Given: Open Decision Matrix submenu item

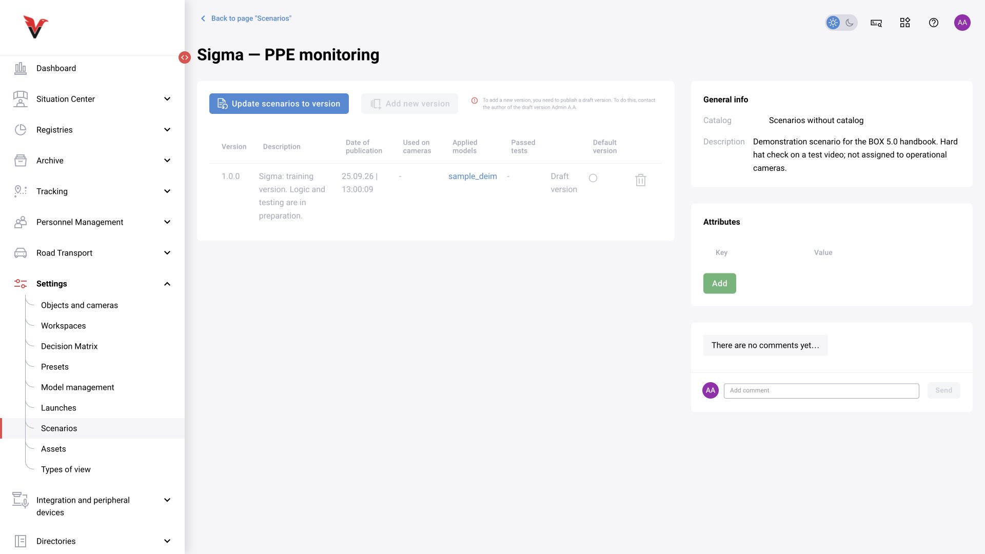Looking at the screenshot, I should click(x=69, y=346).
